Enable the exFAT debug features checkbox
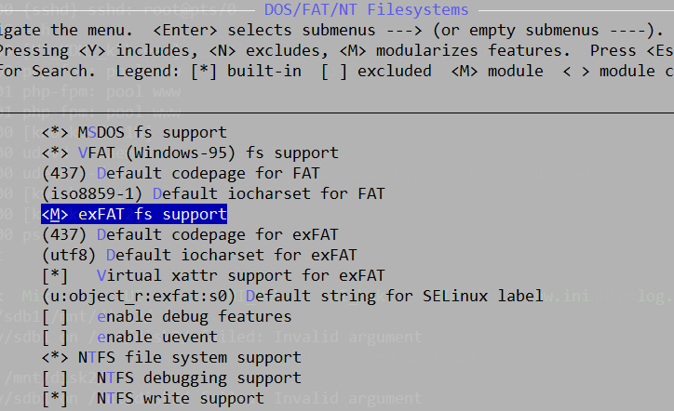This screenshot has width=674, height=411. coord(55,316)
